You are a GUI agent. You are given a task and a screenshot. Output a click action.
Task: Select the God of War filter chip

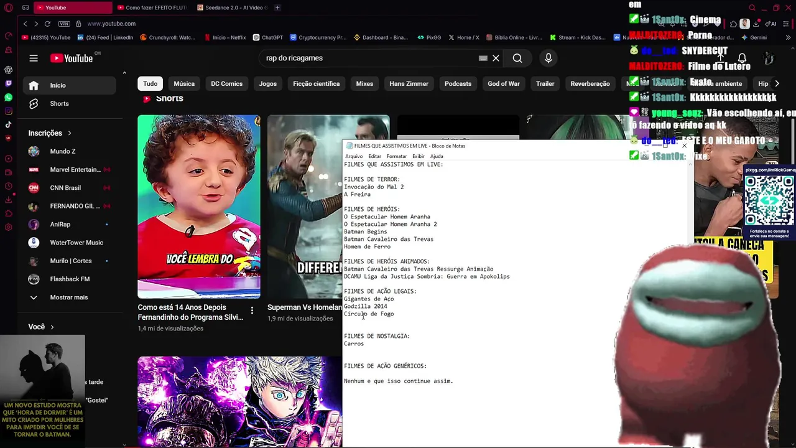pos(504,83)
